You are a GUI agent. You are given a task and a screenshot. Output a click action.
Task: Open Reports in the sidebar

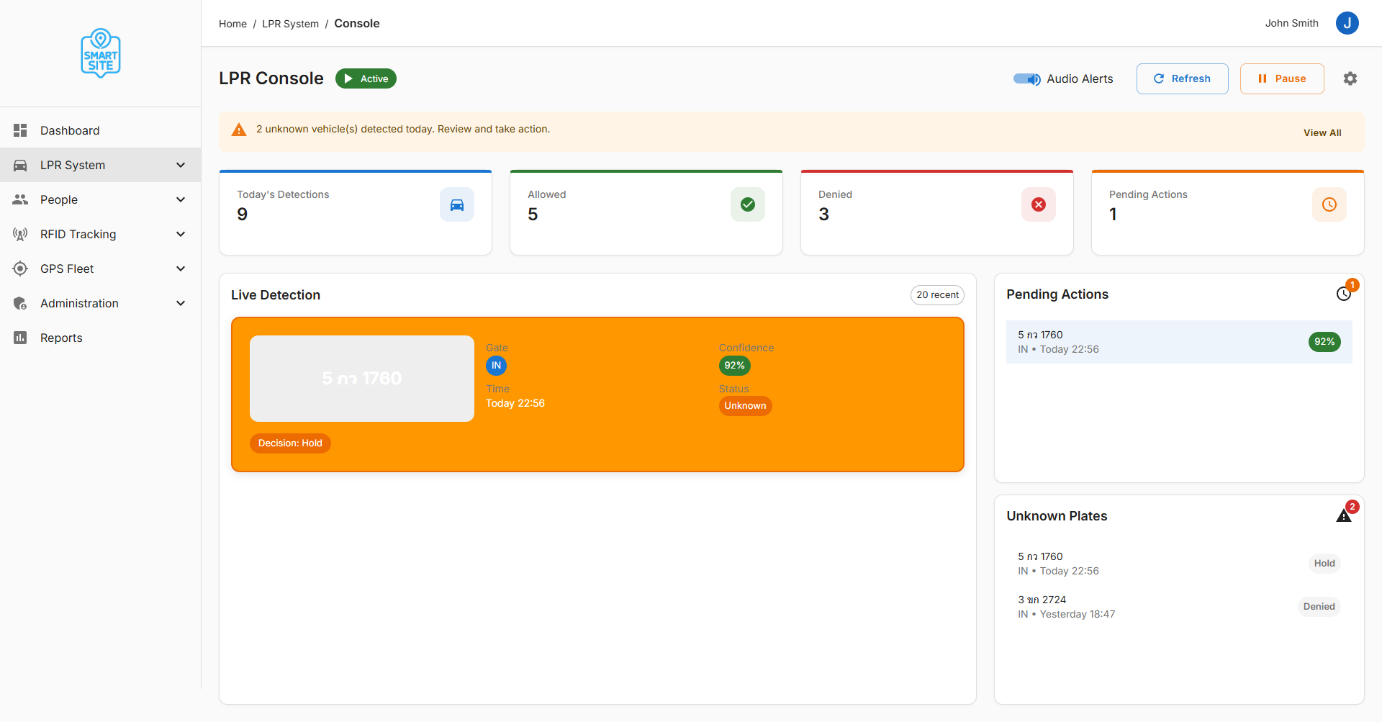coord(61,338)
